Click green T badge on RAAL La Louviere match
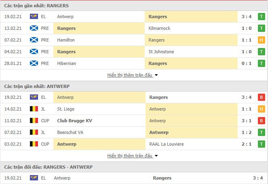 262,144
